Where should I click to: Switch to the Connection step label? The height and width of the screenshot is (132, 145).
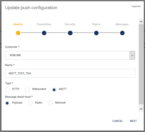pyautogui.click(x=44, y=24)
